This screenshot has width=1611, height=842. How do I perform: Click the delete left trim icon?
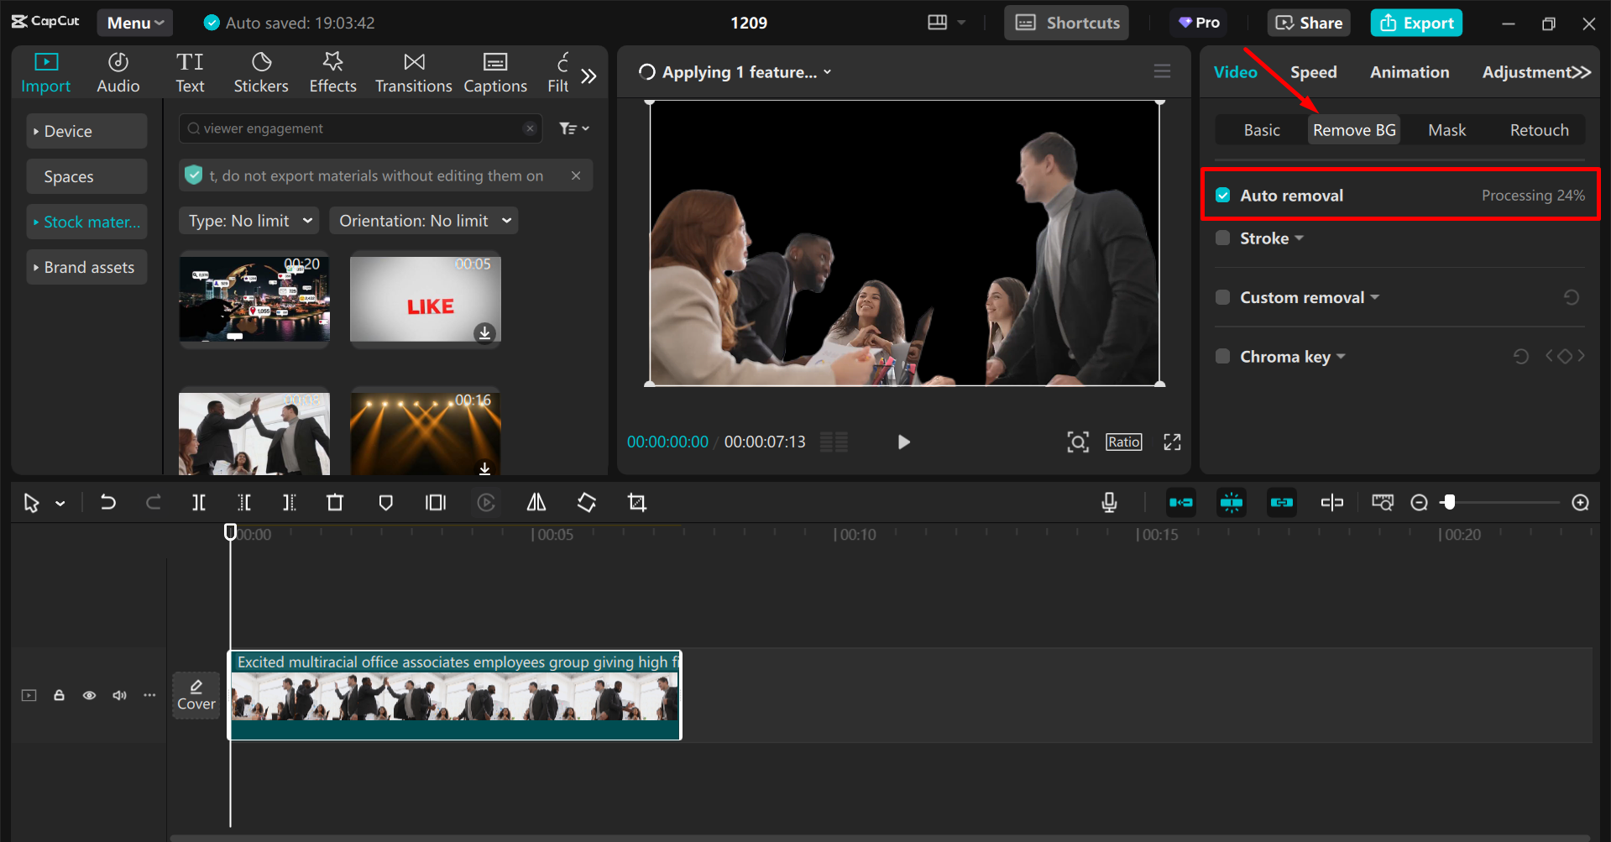click(x=244, y=502)
